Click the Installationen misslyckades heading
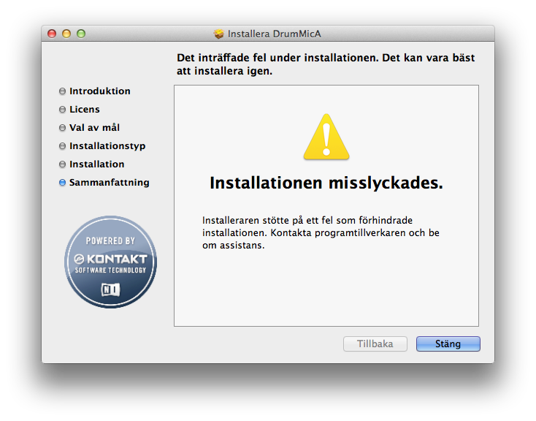This screenshot has height=421, width=536. pos(326,183)
